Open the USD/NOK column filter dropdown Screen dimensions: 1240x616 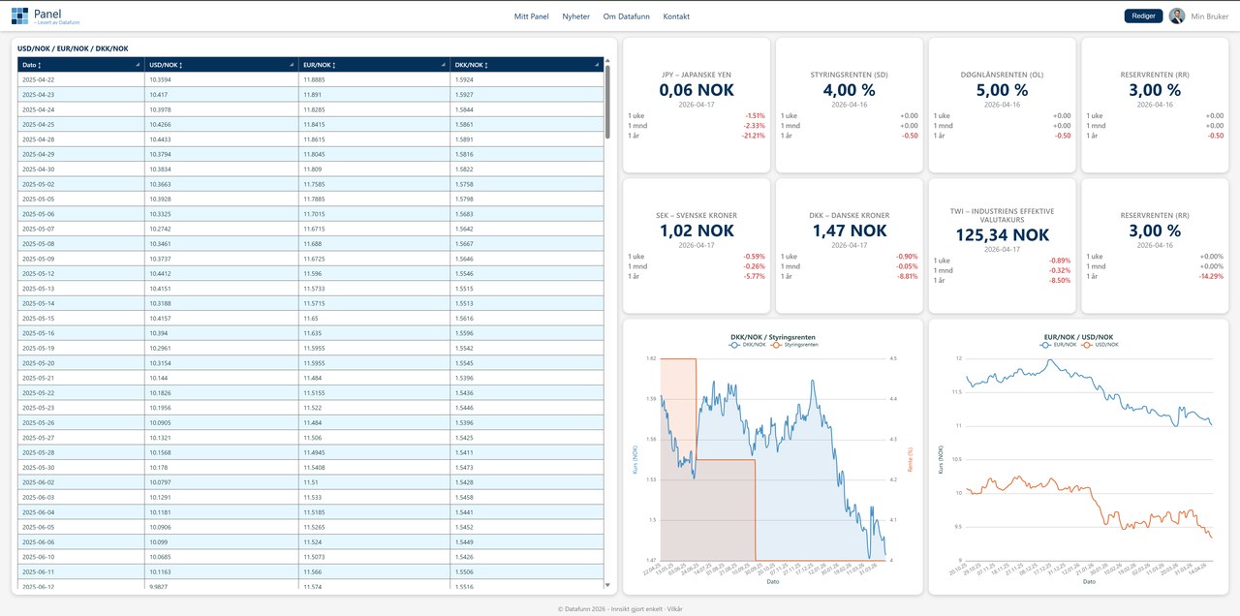click(x=291, y=64)
